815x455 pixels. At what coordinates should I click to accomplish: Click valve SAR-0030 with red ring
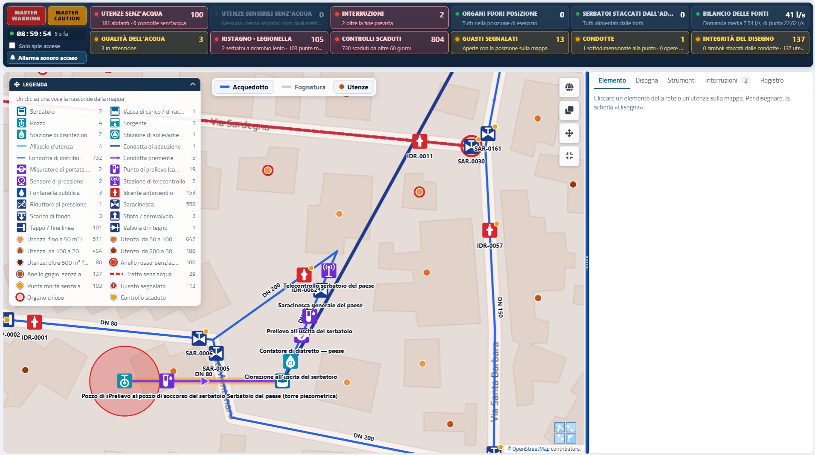471,146
